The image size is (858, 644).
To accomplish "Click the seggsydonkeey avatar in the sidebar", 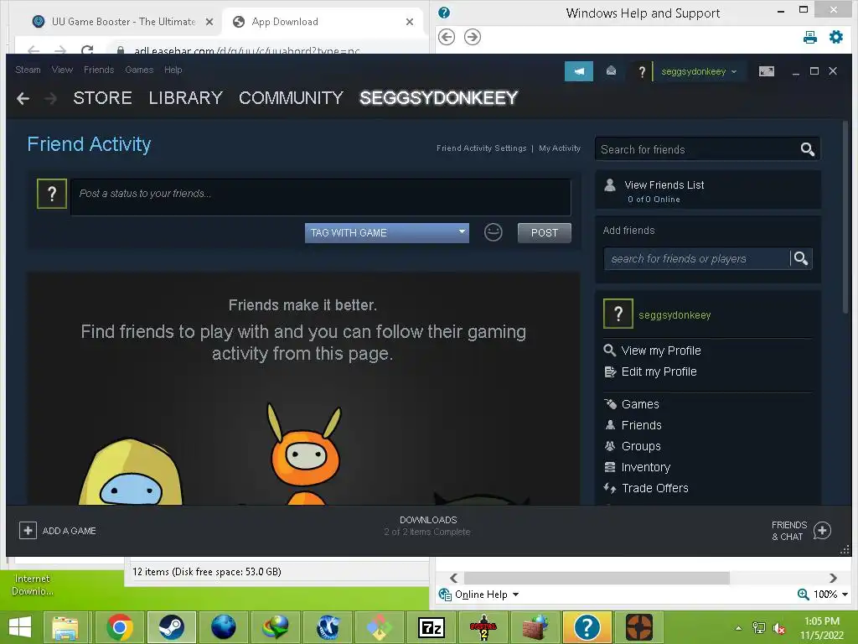I will 618,314.
